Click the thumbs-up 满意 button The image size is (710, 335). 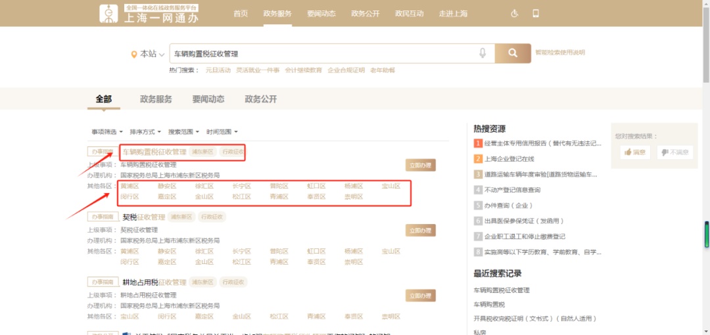[634, 152]
